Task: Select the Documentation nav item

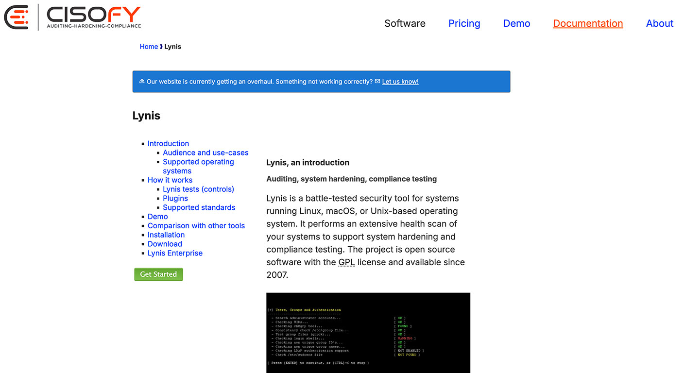Action: pyautogui.click(x=588, y=23)
